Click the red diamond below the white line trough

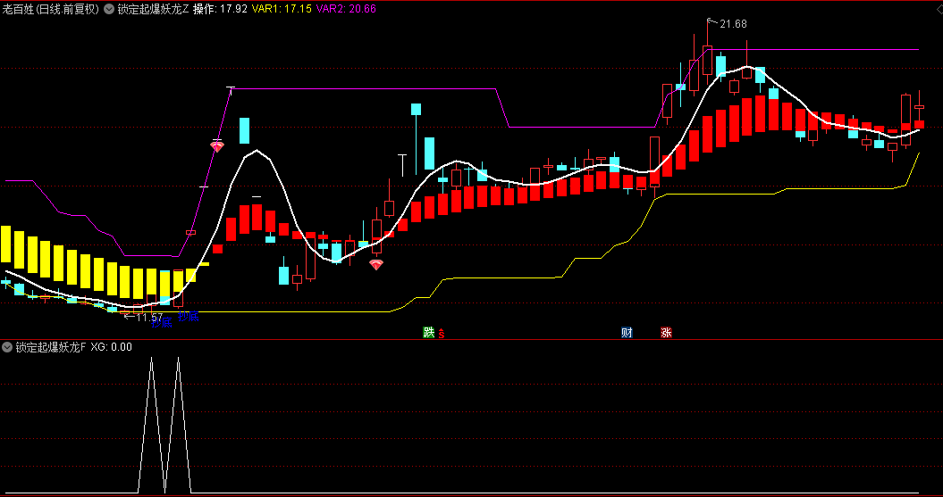(376, 264)
